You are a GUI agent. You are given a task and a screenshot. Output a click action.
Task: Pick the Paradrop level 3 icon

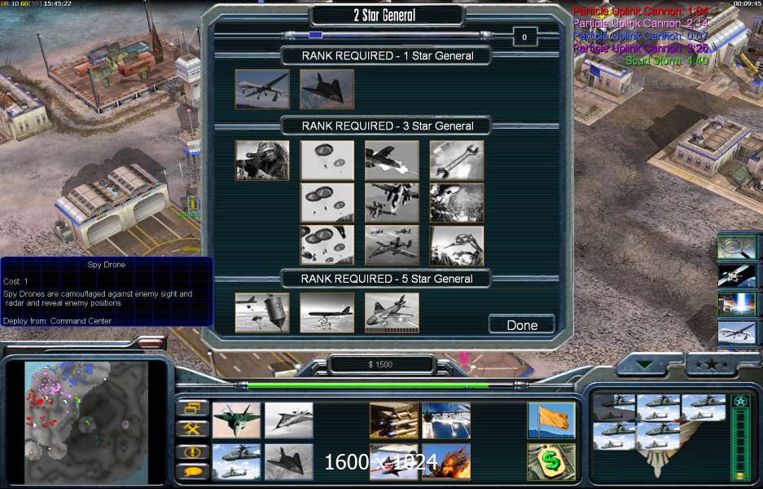[327, 245]
